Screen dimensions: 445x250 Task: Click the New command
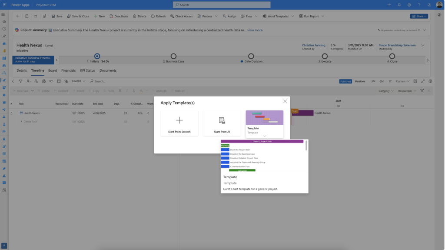click(x=100, y=16)
